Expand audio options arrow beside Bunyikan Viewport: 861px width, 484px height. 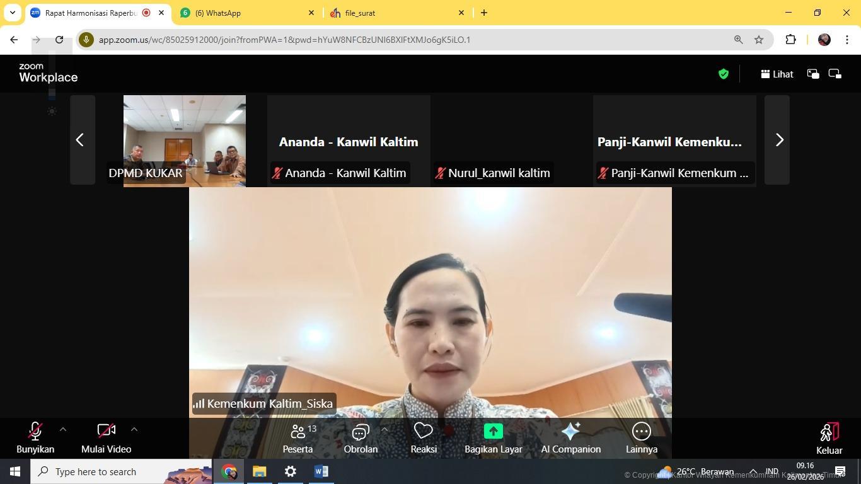coord(62,429)
